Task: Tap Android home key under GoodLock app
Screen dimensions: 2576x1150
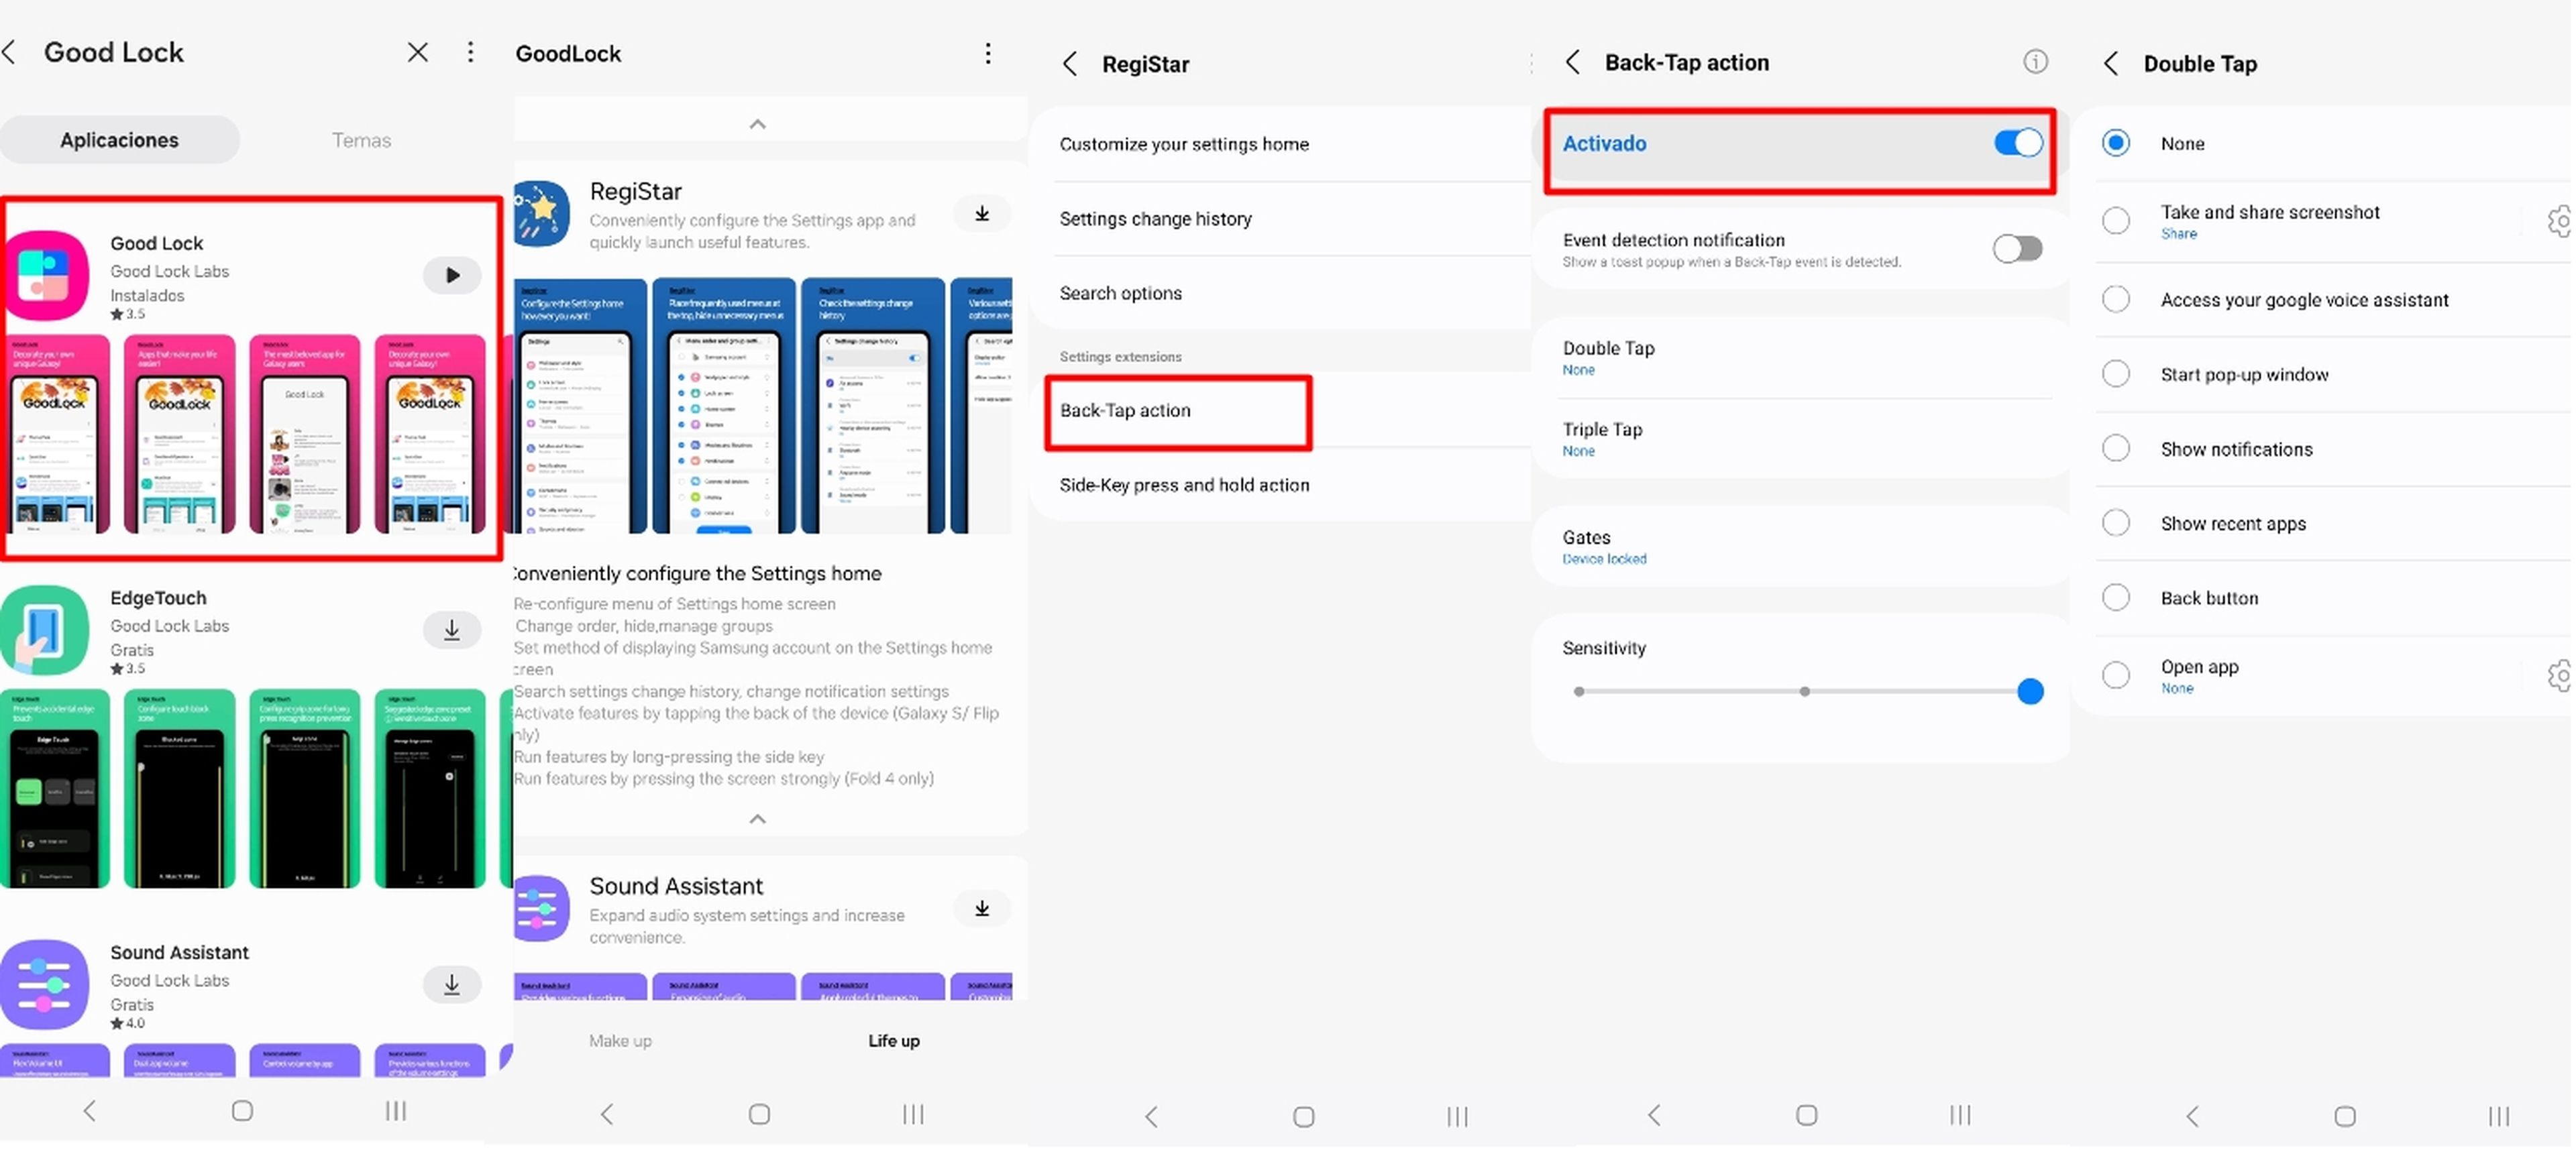Action: 760,1114
